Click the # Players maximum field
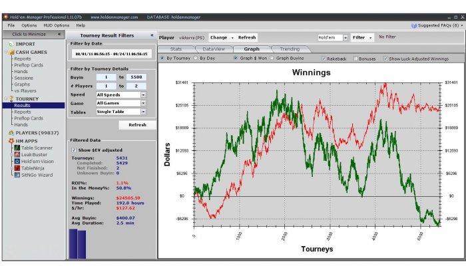The width and height of the screenshot is (466, 274). pos(136,86)
